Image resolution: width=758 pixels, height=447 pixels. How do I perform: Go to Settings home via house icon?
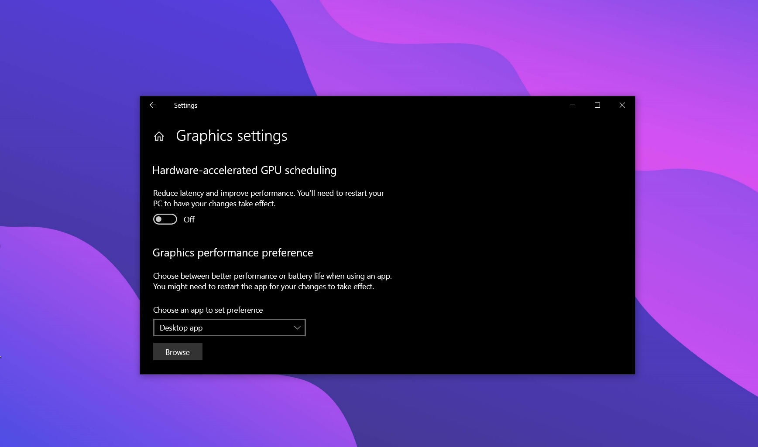tap(159, 136)
